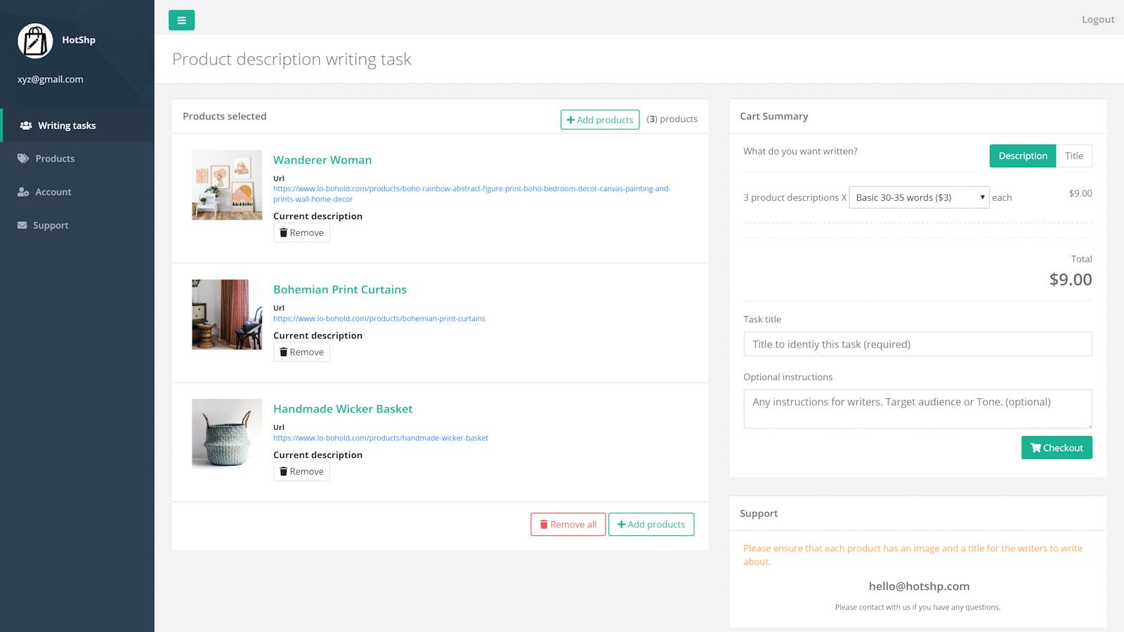The height and width of the screenshot is (632, 1124).
Task: Switch to the Title toggle option
Action: point(1073,156)
